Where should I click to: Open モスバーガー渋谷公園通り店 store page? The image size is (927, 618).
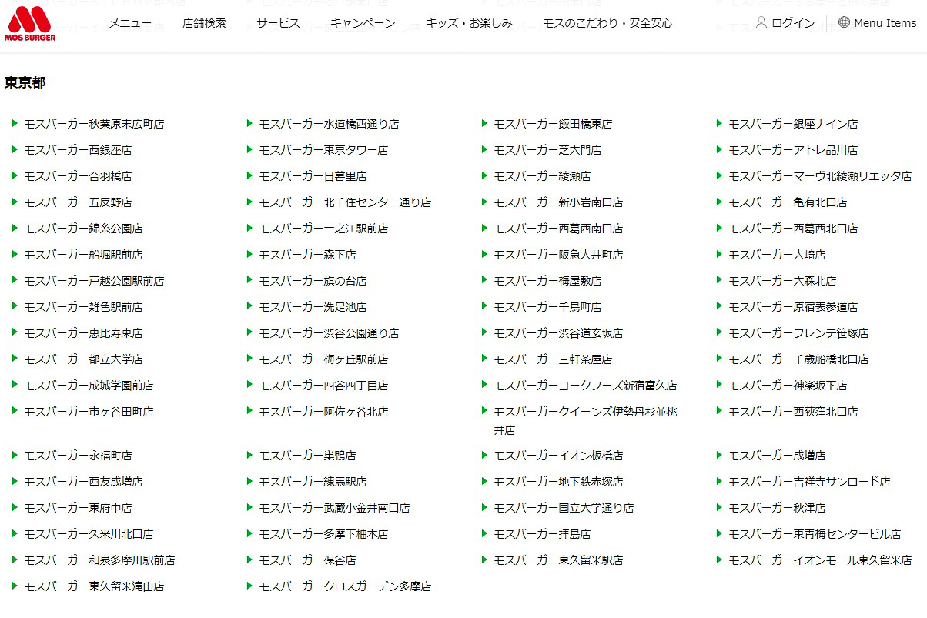coord(328,332)
